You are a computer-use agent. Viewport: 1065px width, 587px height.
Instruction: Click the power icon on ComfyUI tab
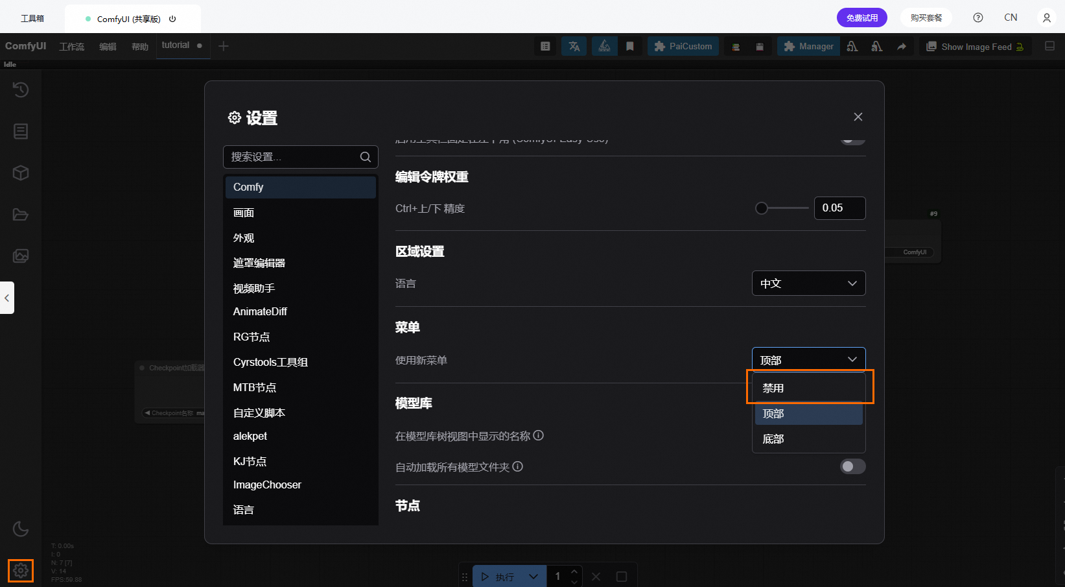pyautogui.click(x=172, y=19)
